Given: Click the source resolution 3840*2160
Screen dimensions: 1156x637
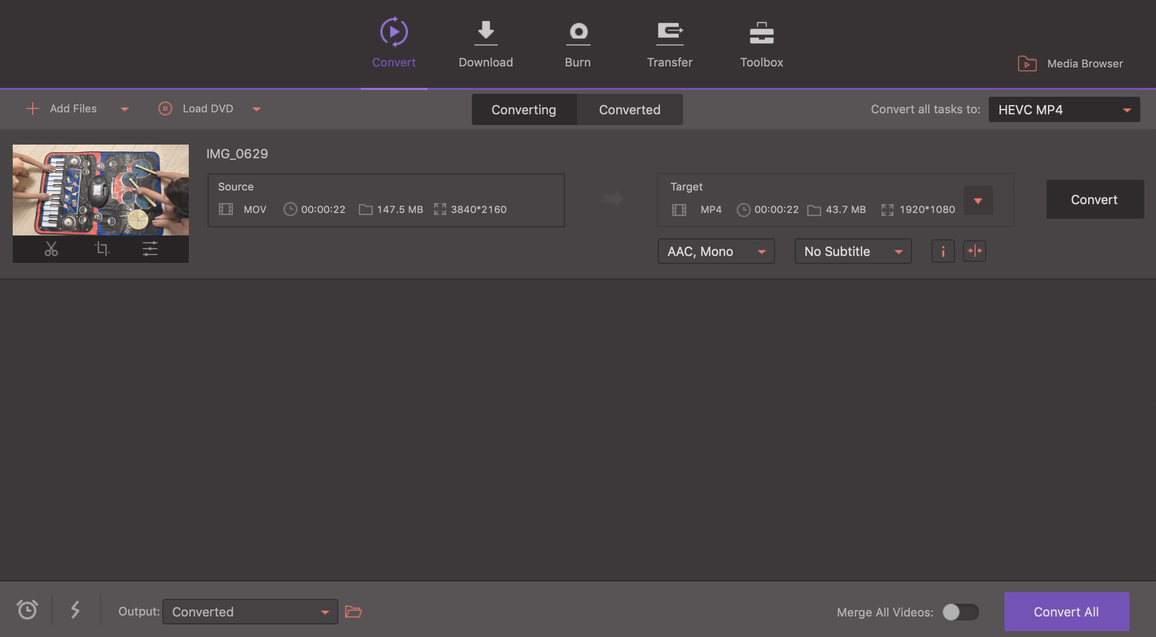Looking at the screenshot, I should tap(479, 210).
